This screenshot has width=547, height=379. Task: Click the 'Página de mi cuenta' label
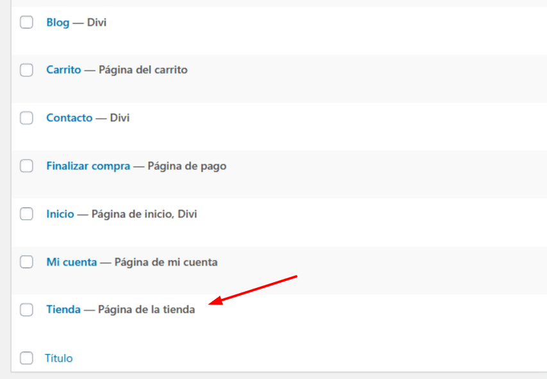pos(166,262)
